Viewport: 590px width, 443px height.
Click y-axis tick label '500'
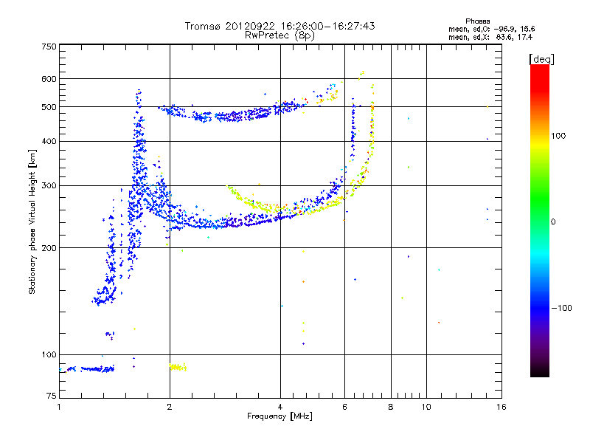[x=49, y=107]
